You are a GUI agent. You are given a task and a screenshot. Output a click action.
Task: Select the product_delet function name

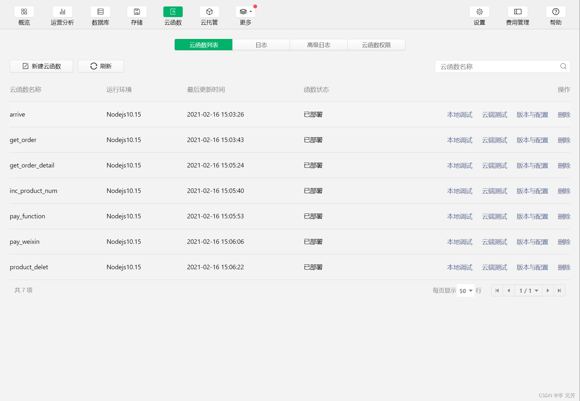click(29, 267)
